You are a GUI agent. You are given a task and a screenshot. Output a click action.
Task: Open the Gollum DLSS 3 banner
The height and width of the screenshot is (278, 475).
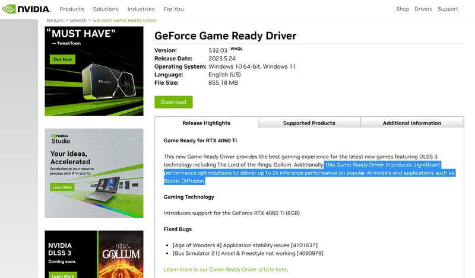click(94, 254)
